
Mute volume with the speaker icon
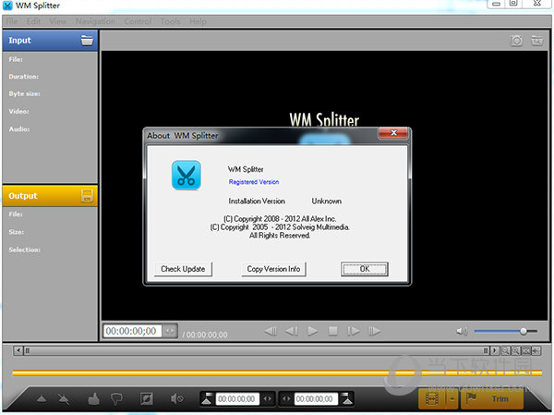click(462, 331)
